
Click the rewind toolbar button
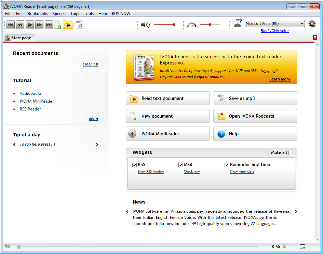coord(20,25)
